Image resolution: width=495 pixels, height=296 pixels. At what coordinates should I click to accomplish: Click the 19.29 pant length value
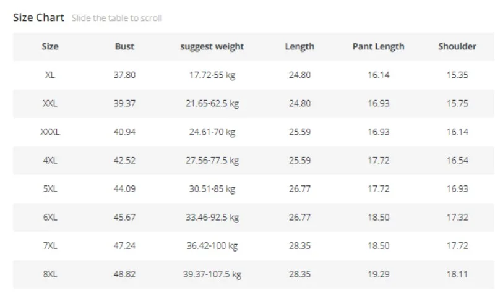tap(378, 274)
